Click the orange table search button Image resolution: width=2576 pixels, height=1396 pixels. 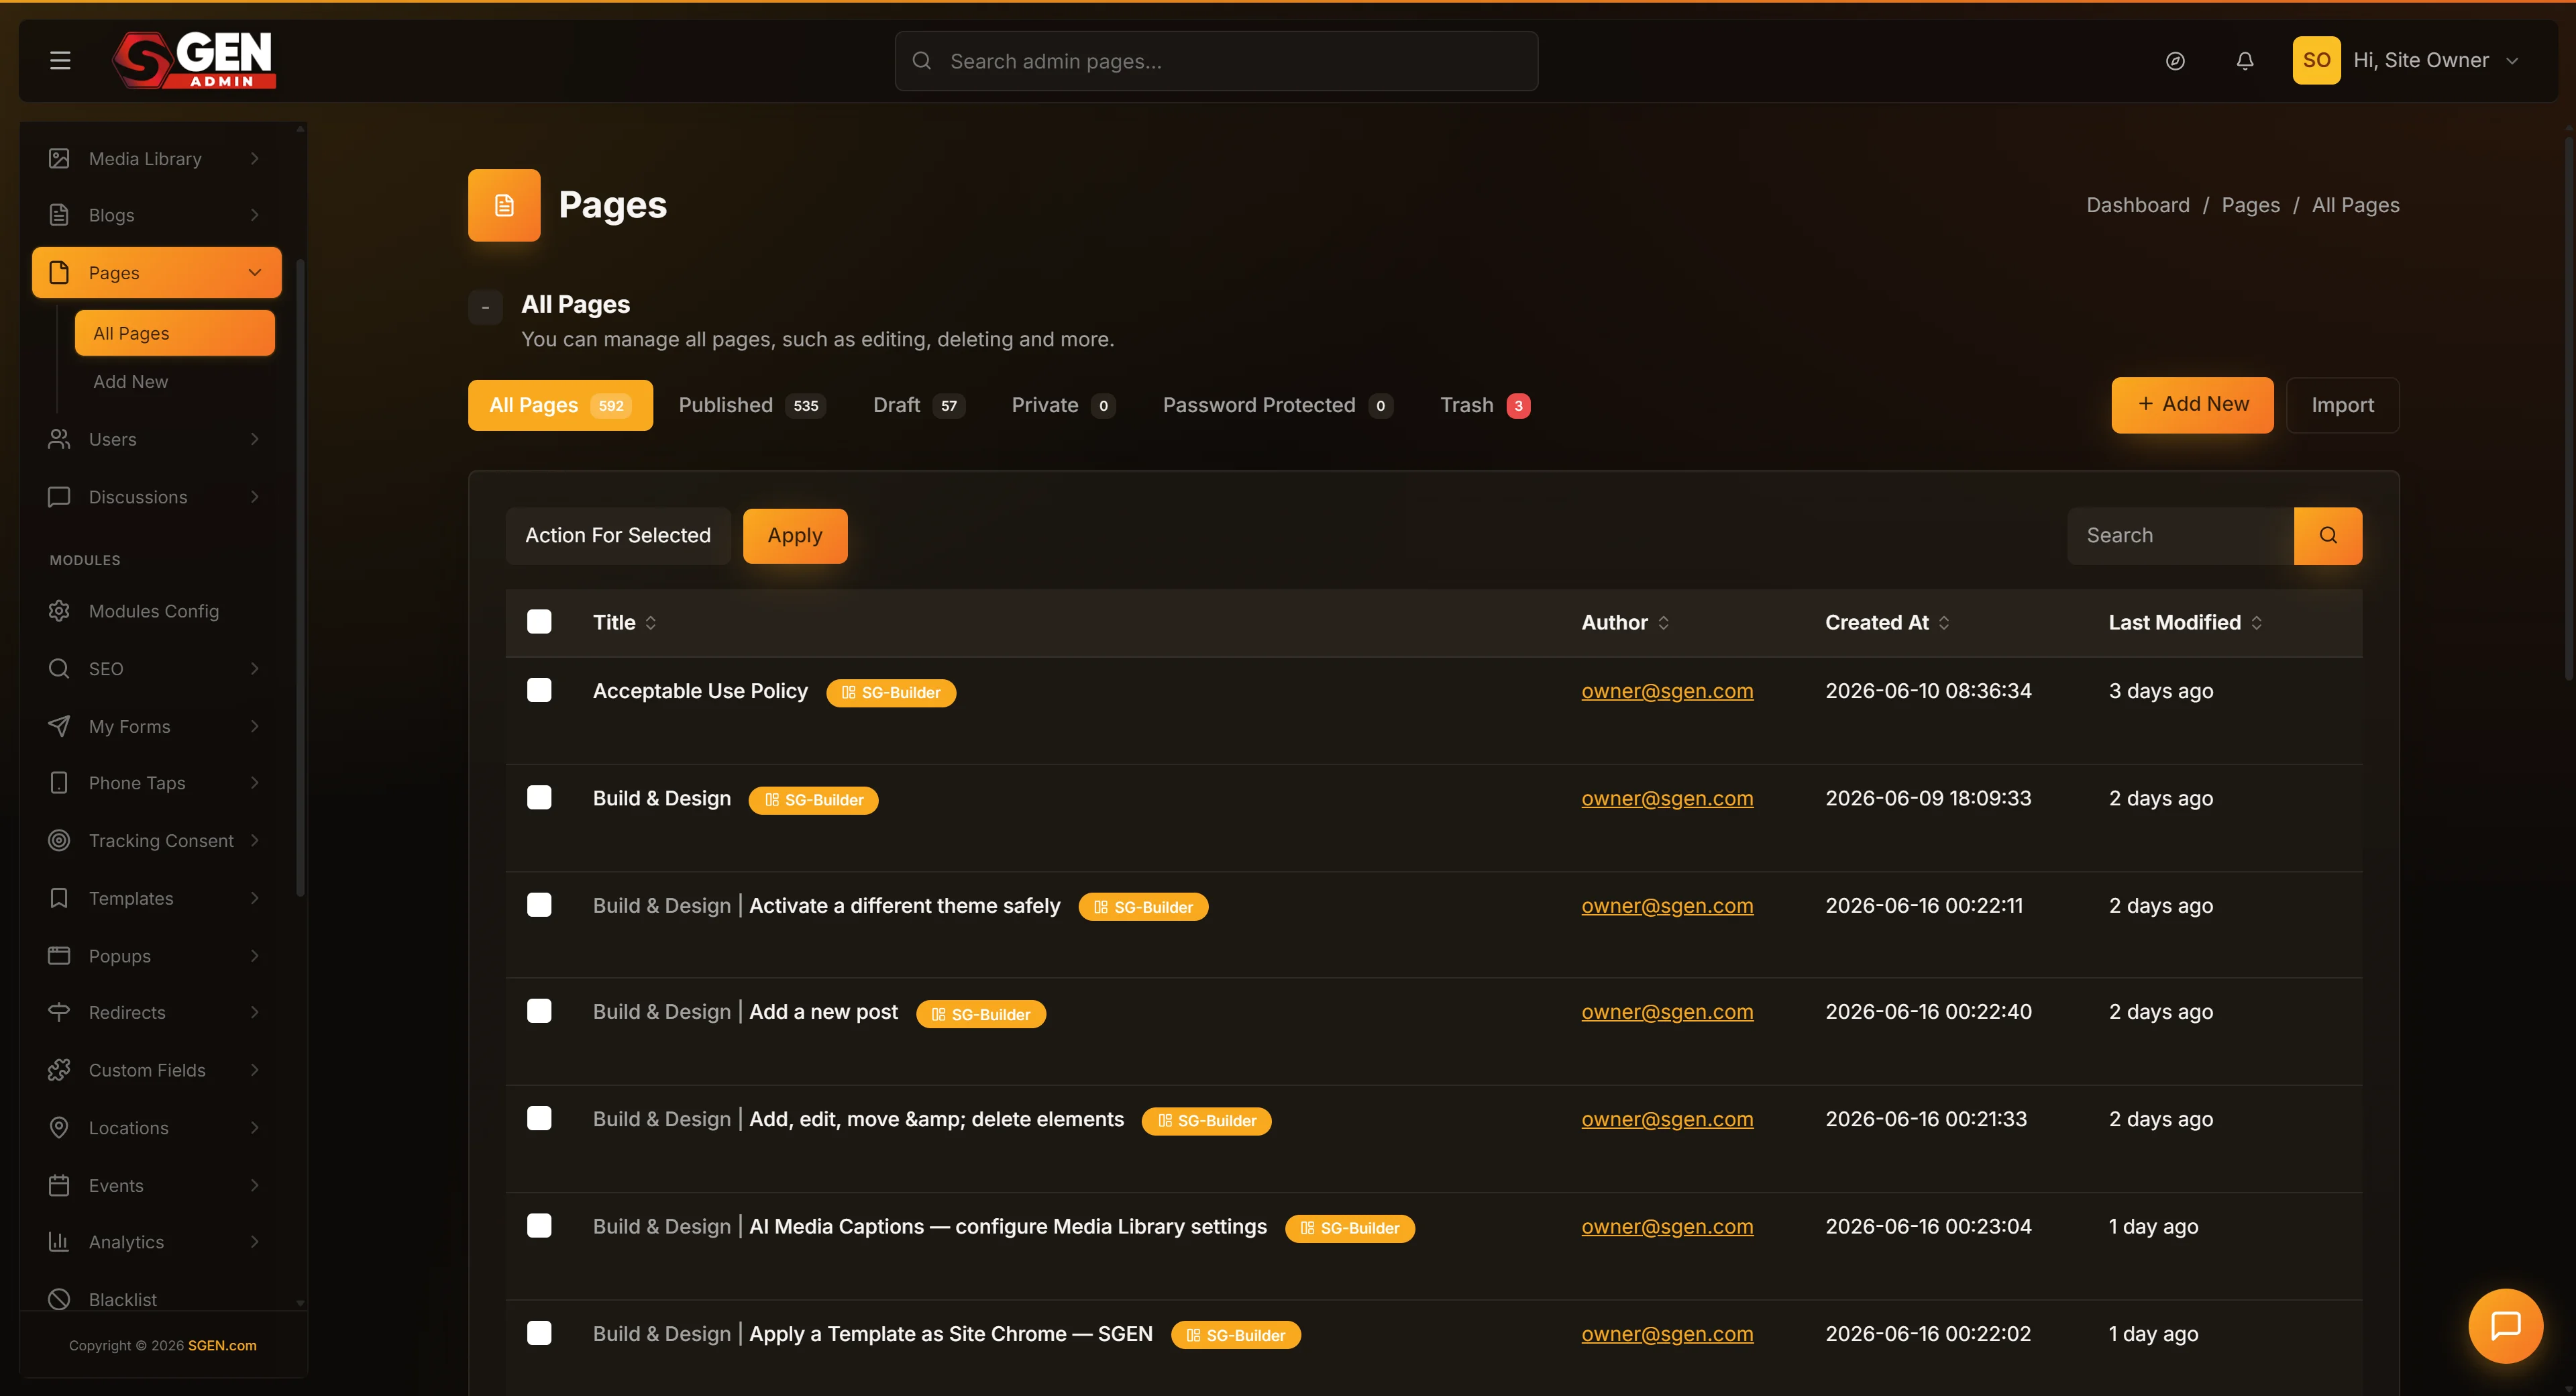(x=2328, y=536)
